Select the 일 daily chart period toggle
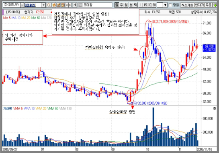219x153 pixels. pyautogui.click(x=117, y=5)
